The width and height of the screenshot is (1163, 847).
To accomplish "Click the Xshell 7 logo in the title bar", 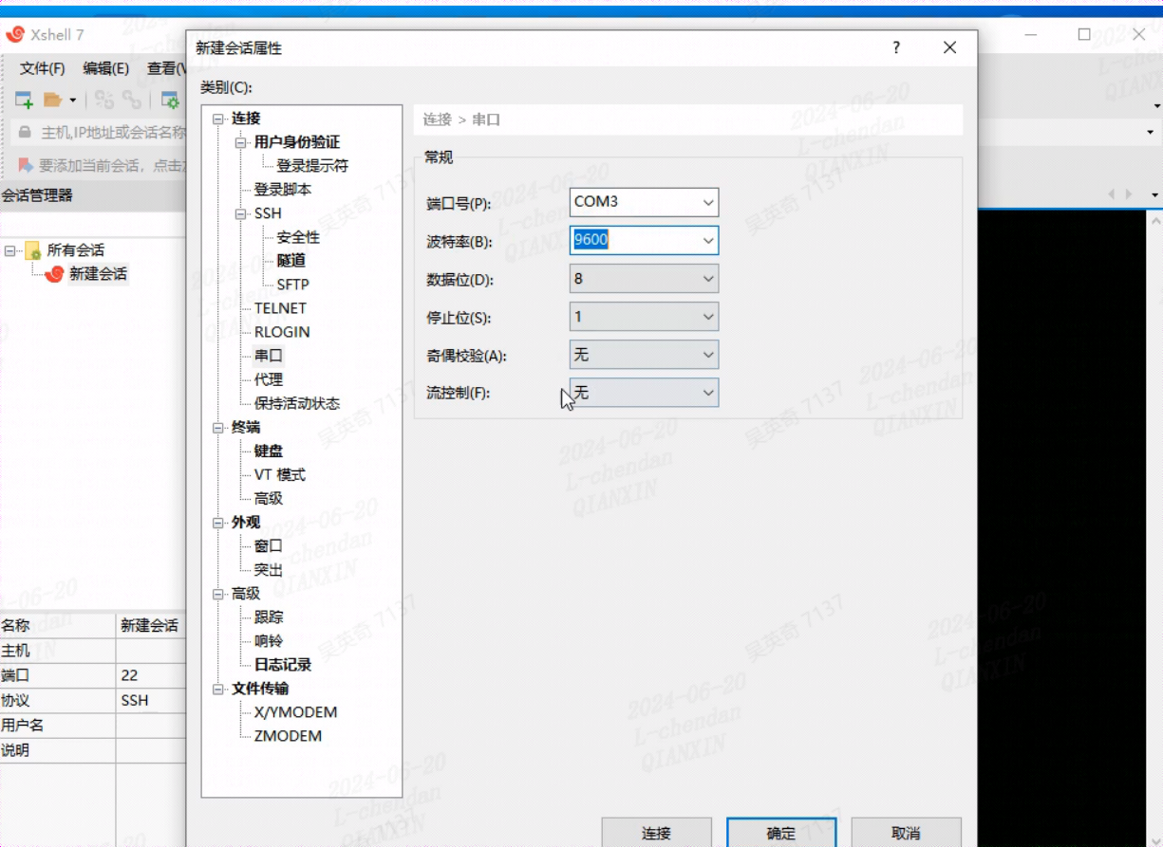I will coord(15,35).
